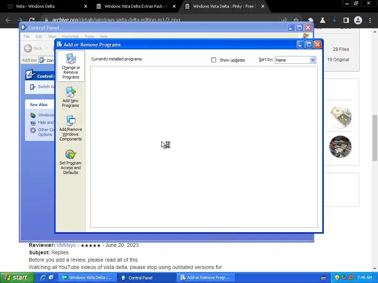The width and height of the screenshot is (378, 283).
Task: Launch Internet Explorer from quick launch
Action: [x=43, y=277]
